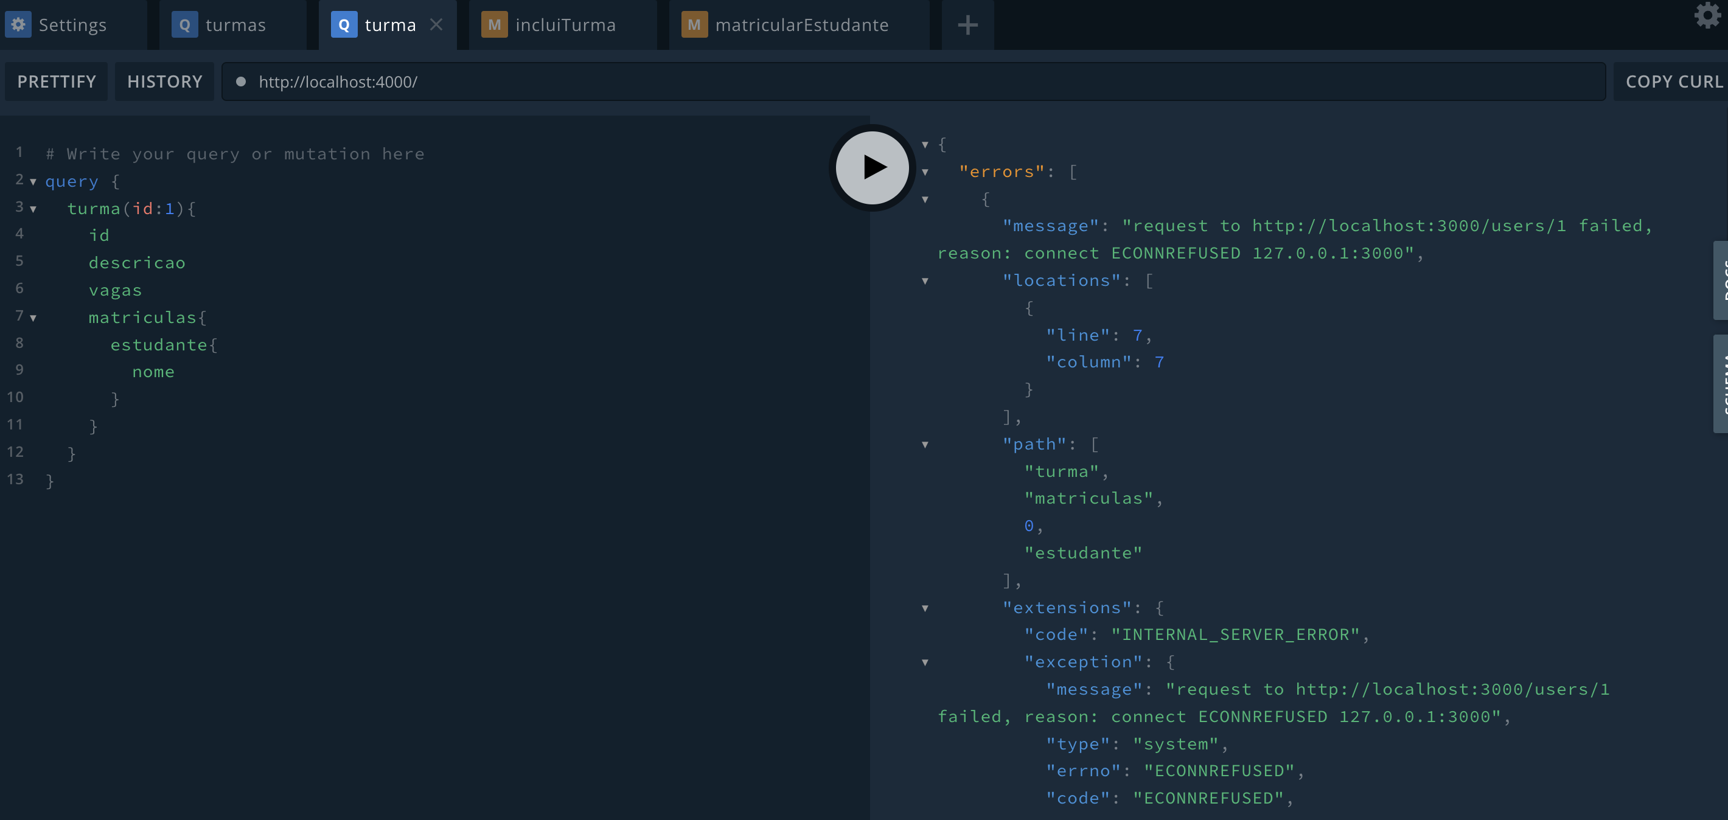Click "matriculas{" on line 7
Viewport: 1728px width, 820px height.
click(x=147, y=317)
